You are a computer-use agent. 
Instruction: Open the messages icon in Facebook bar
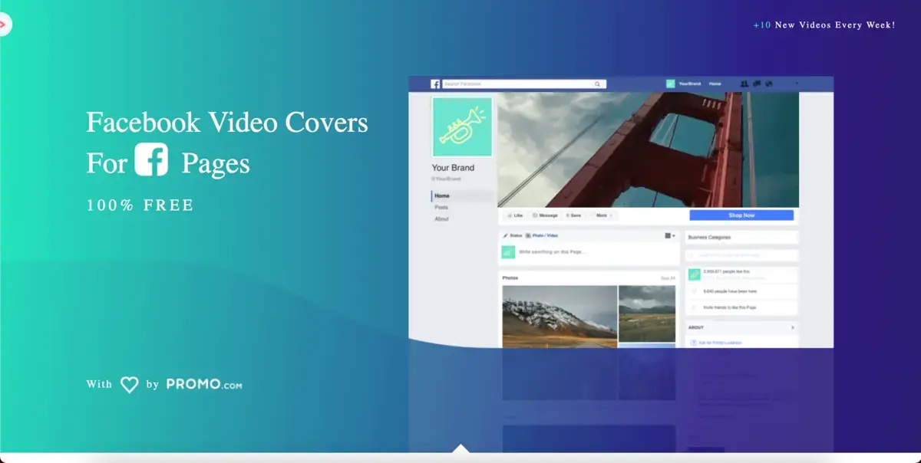coord(757,84)
